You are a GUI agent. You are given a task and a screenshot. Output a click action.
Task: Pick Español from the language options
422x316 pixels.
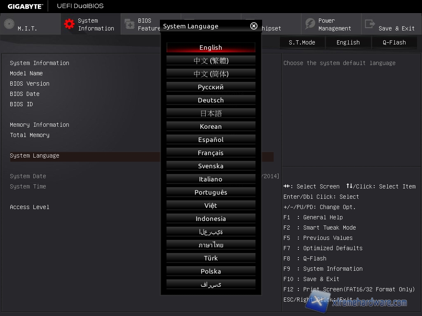[x=211, y=140]
